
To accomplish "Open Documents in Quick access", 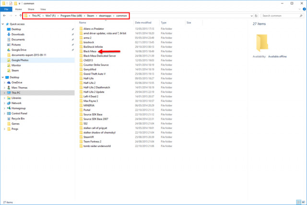I will [18, 39].
